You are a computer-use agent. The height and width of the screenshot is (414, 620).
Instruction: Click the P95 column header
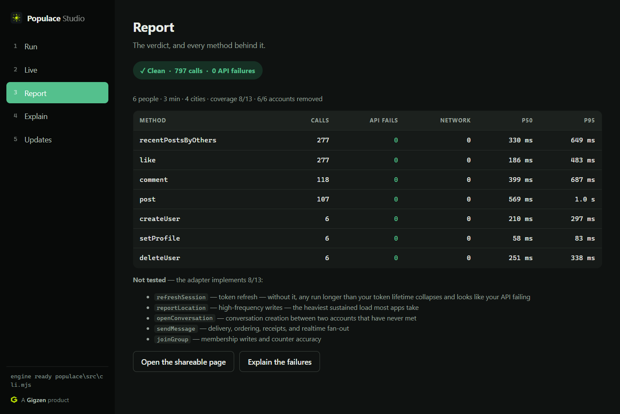pyautogui.click(x=589, y=121)
